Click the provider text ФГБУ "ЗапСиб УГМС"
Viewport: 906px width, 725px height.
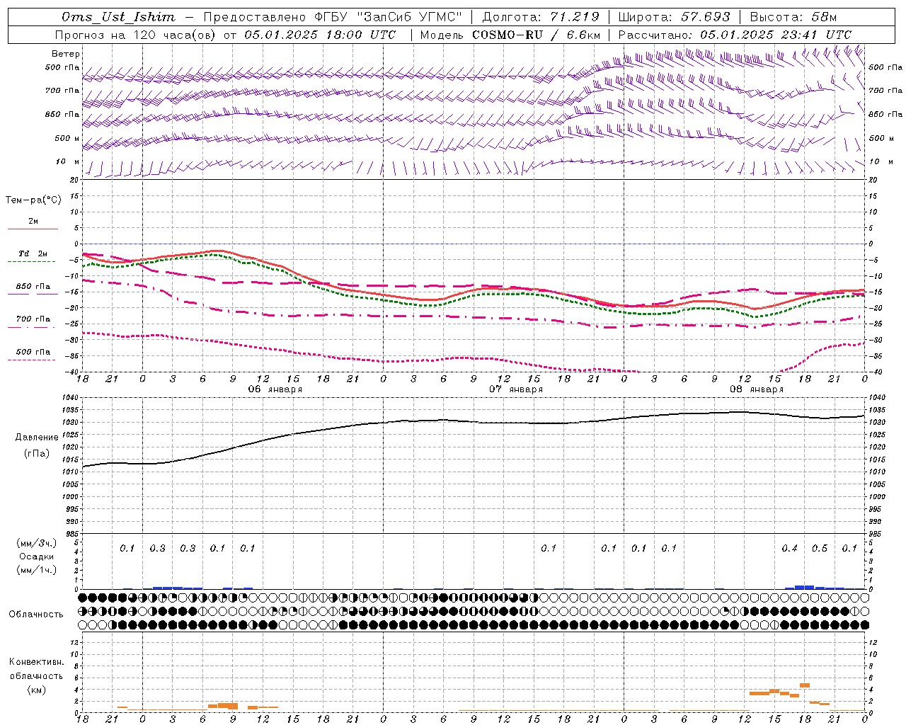(x=388, y=17)
